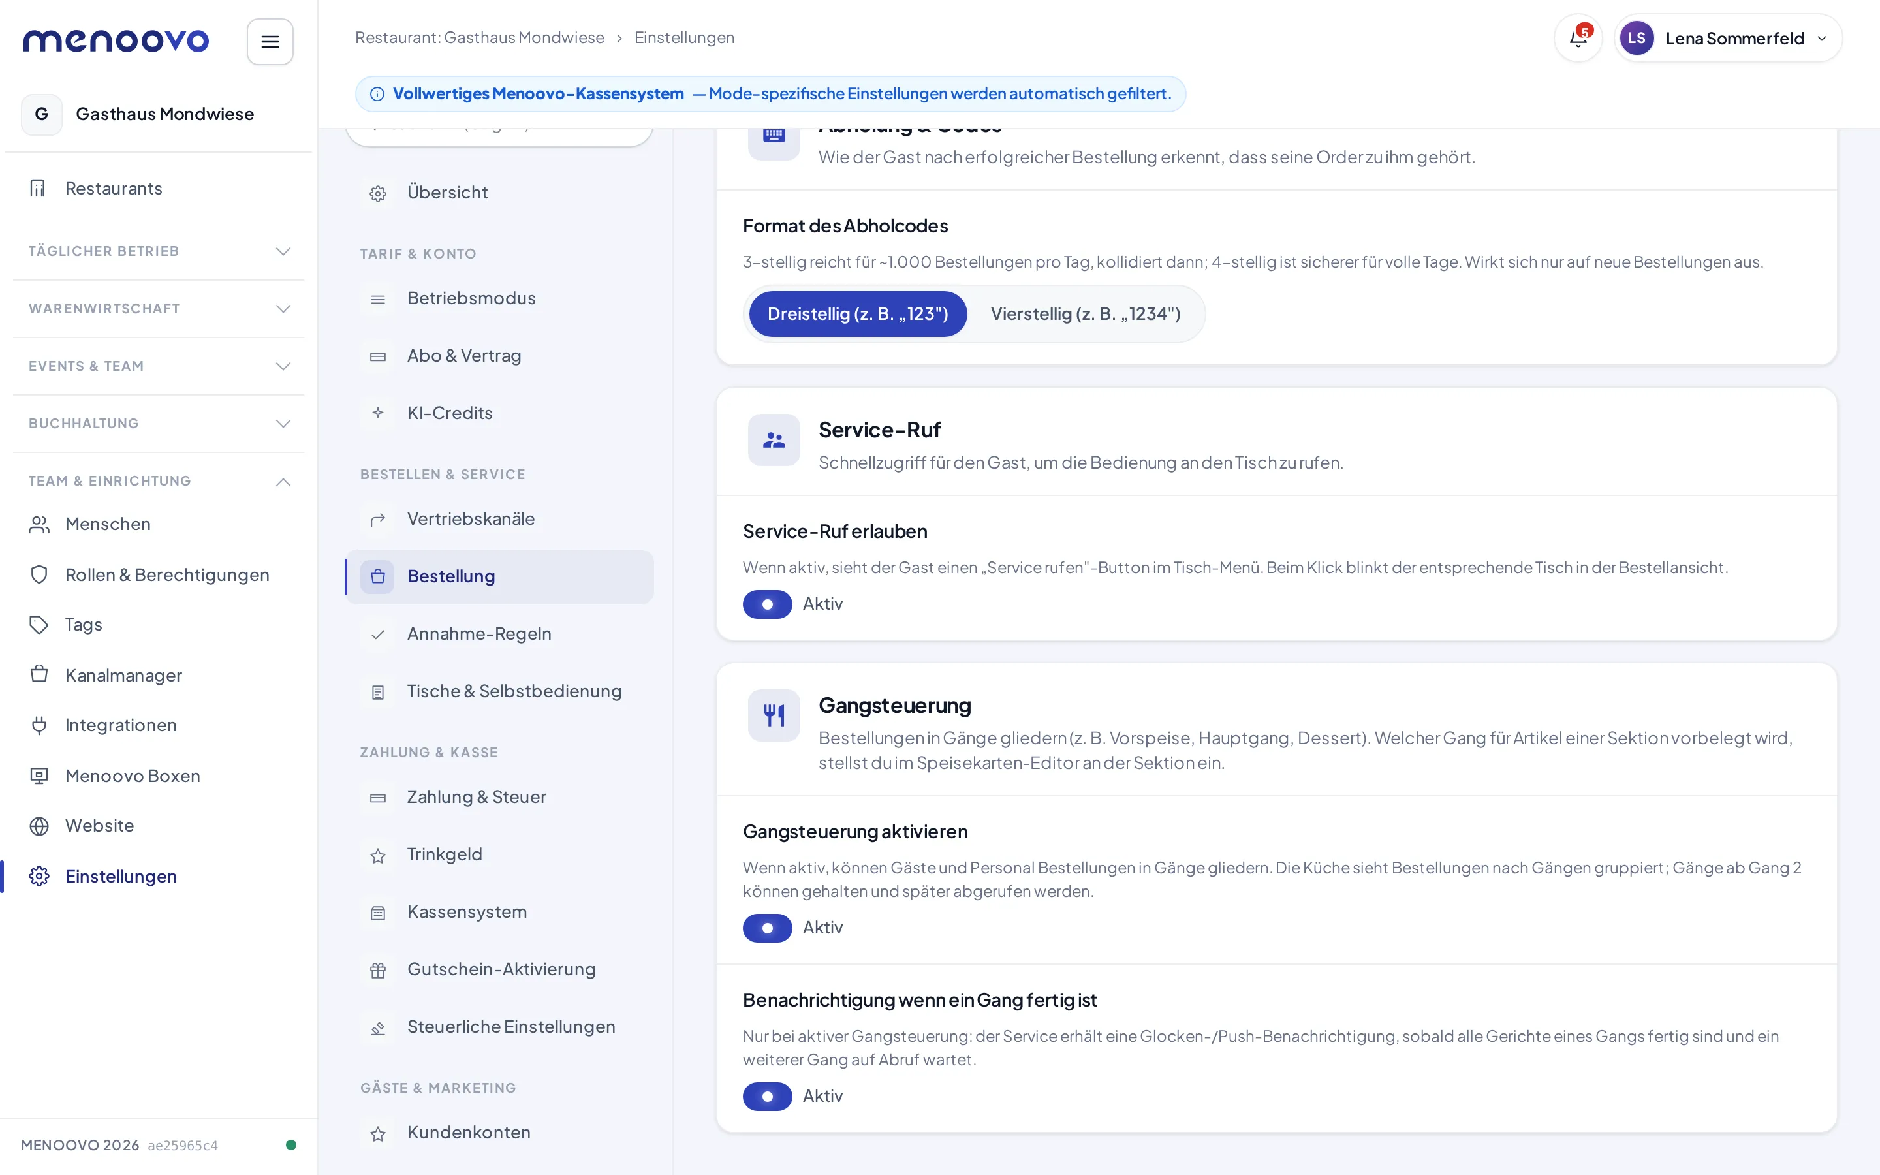1880x1175 pixels.
Task: Open Kundenkonten settings
Action: [x=499, y=1133]
